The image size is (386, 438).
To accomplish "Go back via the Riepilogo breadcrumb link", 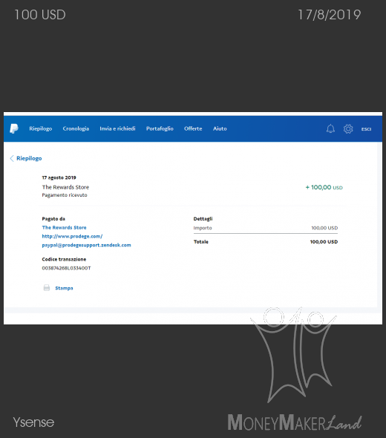I will [29, 158].
